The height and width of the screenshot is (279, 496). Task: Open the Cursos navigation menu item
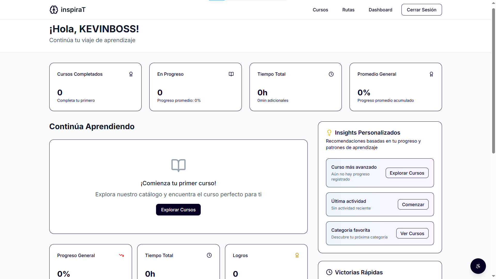(320, 10)
